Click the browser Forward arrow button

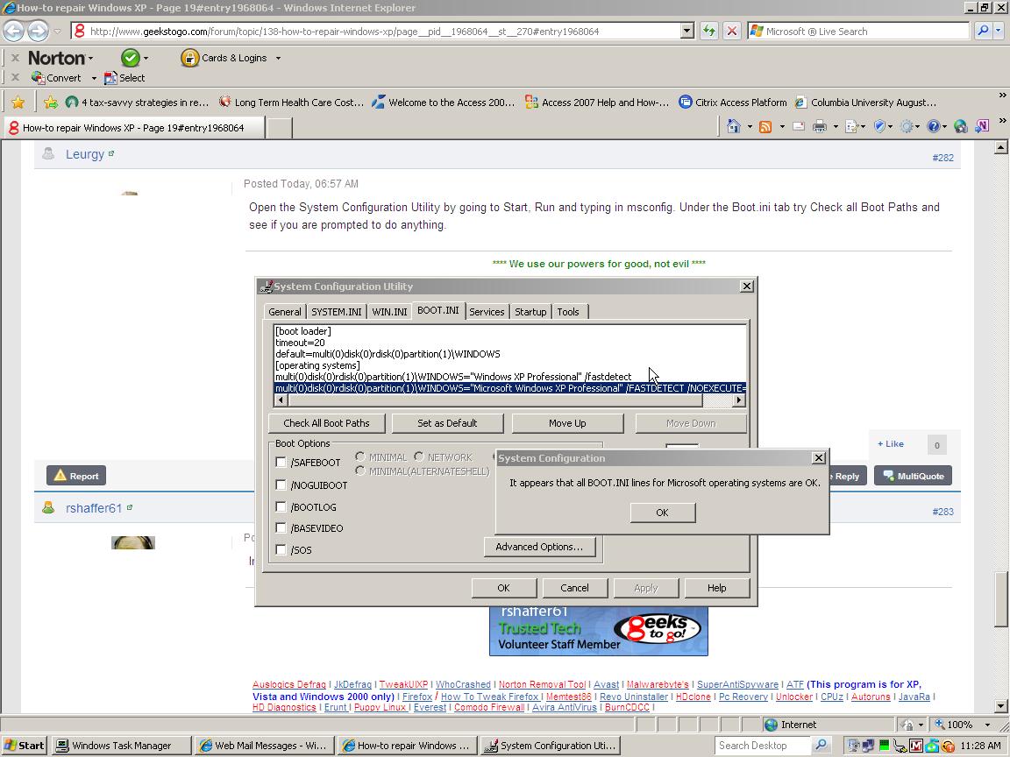click(x=38, y=31)
